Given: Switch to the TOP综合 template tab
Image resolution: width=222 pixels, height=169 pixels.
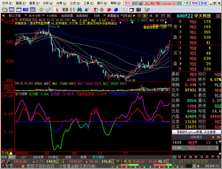Looking at the screenshot, I should point(53,157).
